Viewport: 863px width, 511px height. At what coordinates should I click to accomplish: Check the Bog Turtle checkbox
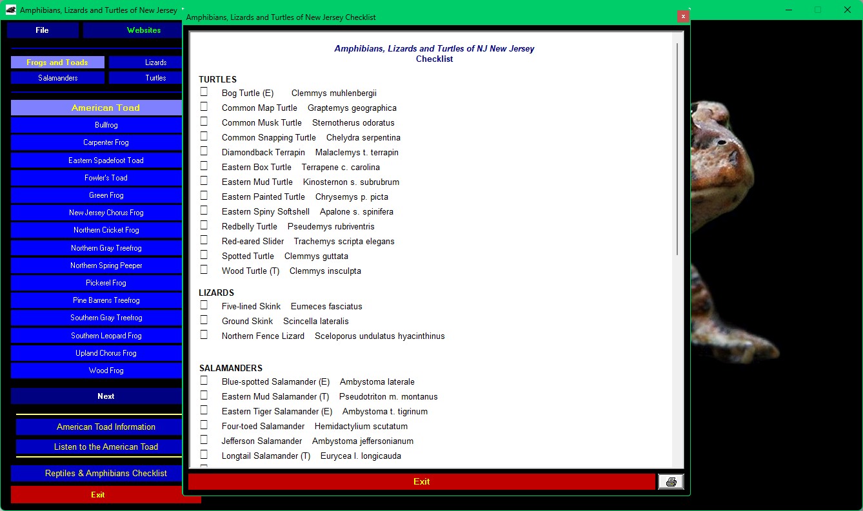click(204, 92)
